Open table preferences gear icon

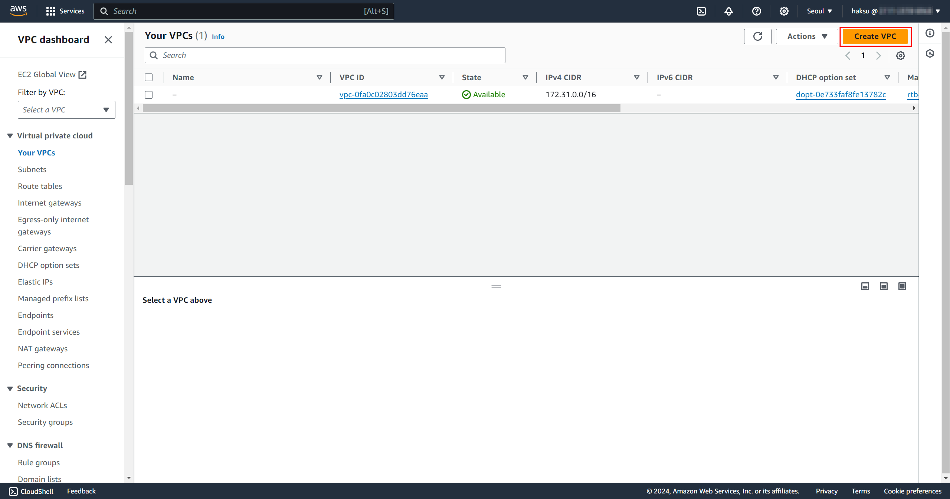pos(900,56)
